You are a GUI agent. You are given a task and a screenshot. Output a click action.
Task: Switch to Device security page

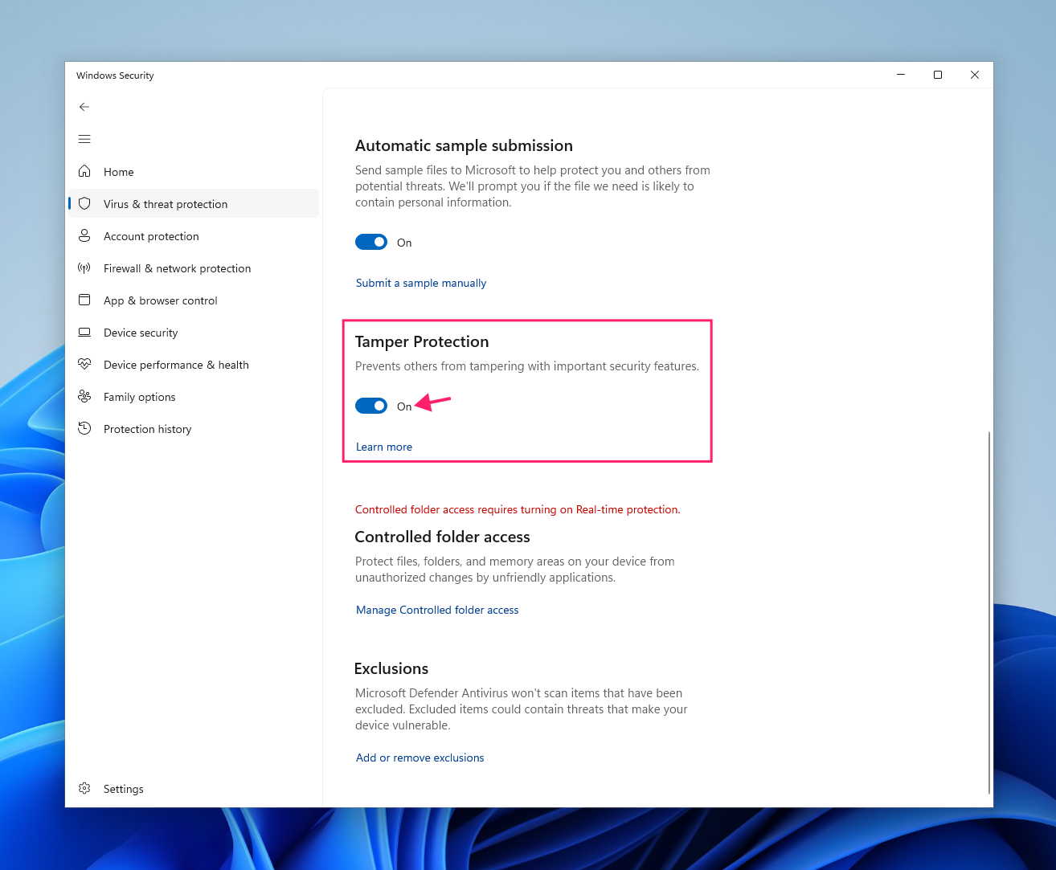(194, 332)
